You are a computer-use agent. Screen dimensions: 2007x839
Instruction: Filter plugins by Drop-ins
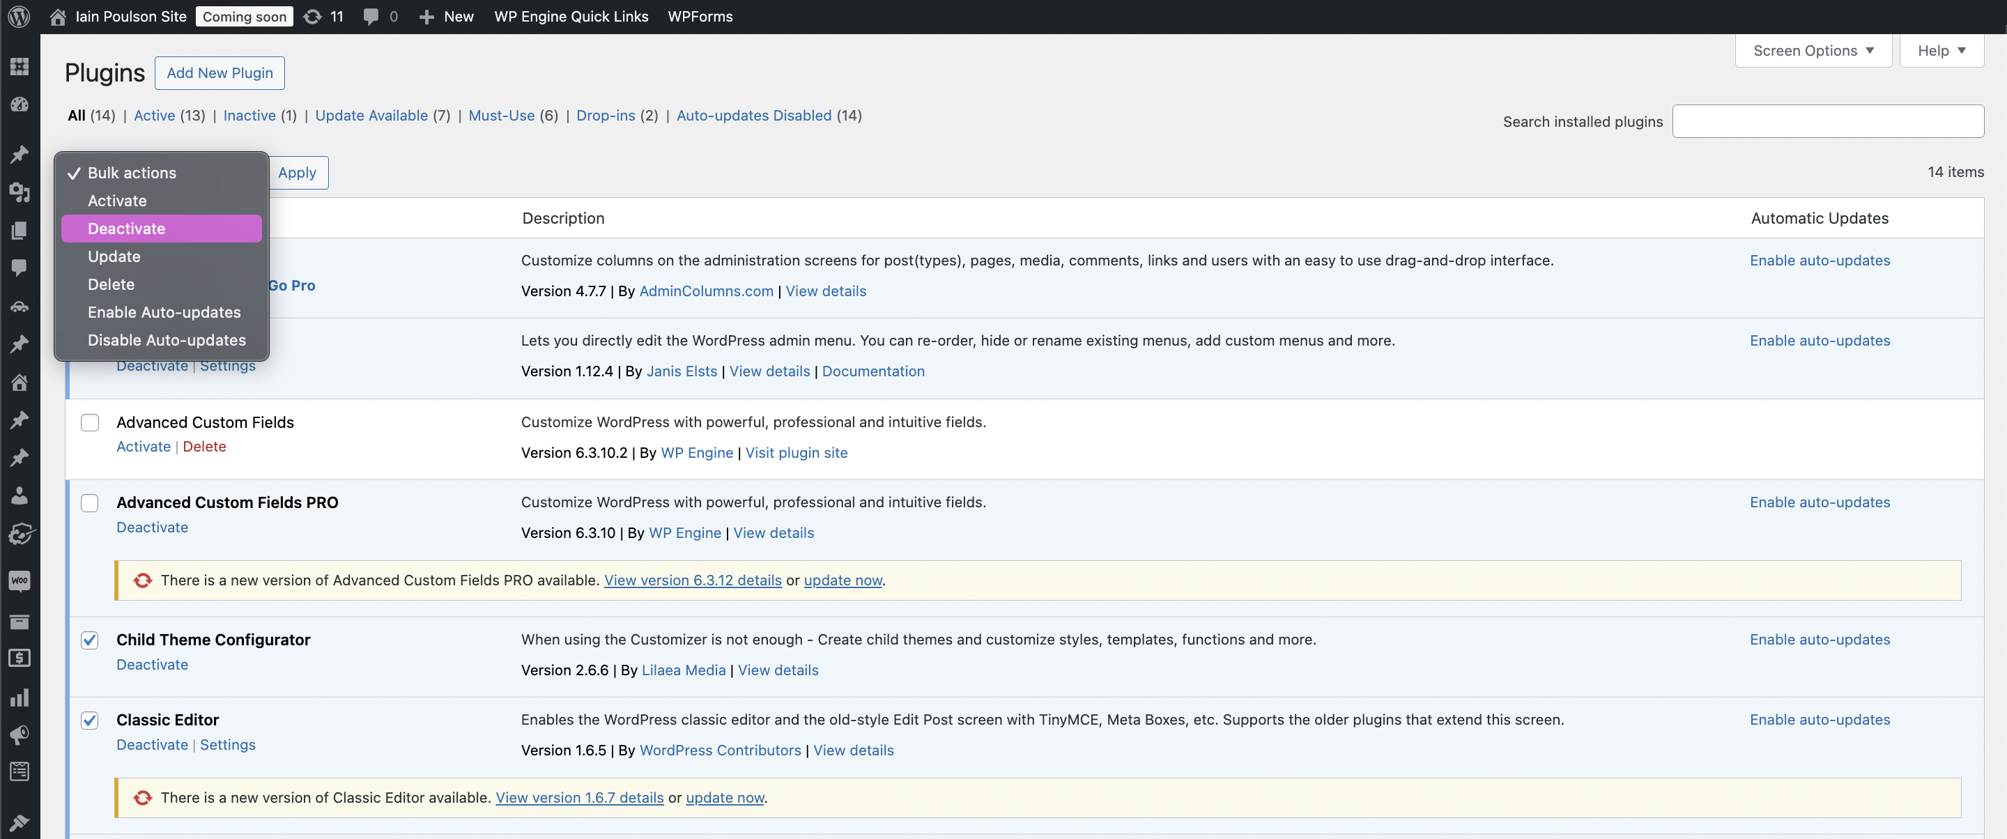click(606, 115)
